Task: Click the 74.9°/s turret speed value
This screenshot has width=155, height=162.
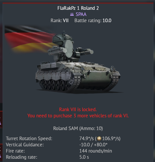Action: tap(86, 139)
